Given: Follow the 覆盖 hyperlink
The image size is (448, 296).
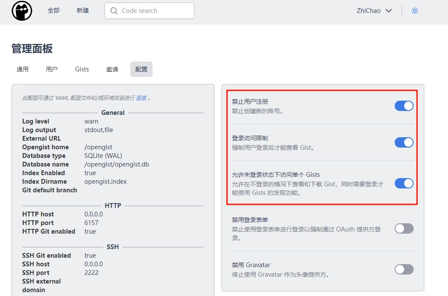Looking at the screenshot, I should (141, 98).
